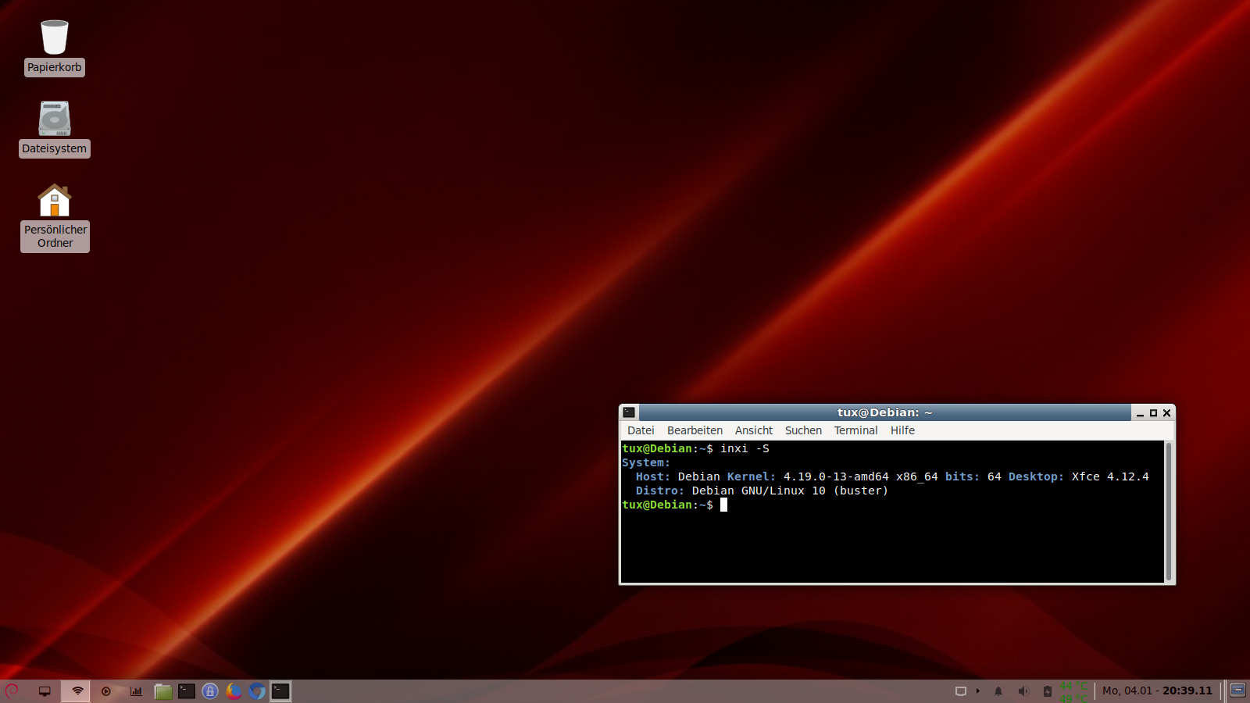Minimize the tux@Debian terminal window
The height and width of the screenshot is (703, 1250).
coord(1140,413)
